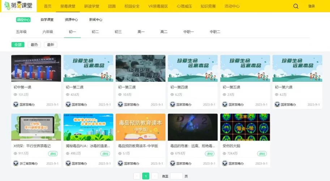The width and height of the screenshot is (330, 181).
Task: Open 初中第一课 bar chart thumbnail
Action: pos(36,68)
